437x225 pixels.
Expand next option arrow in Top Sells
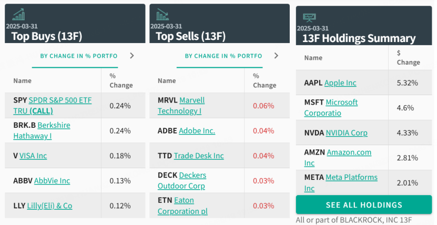276,56
